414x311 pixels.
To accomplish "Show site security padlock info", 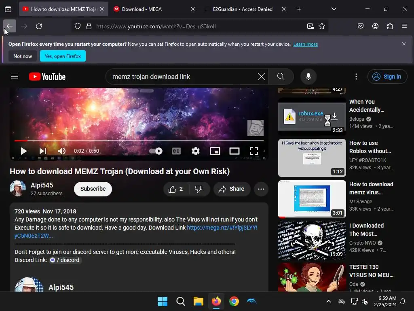I will click(89, 26).
